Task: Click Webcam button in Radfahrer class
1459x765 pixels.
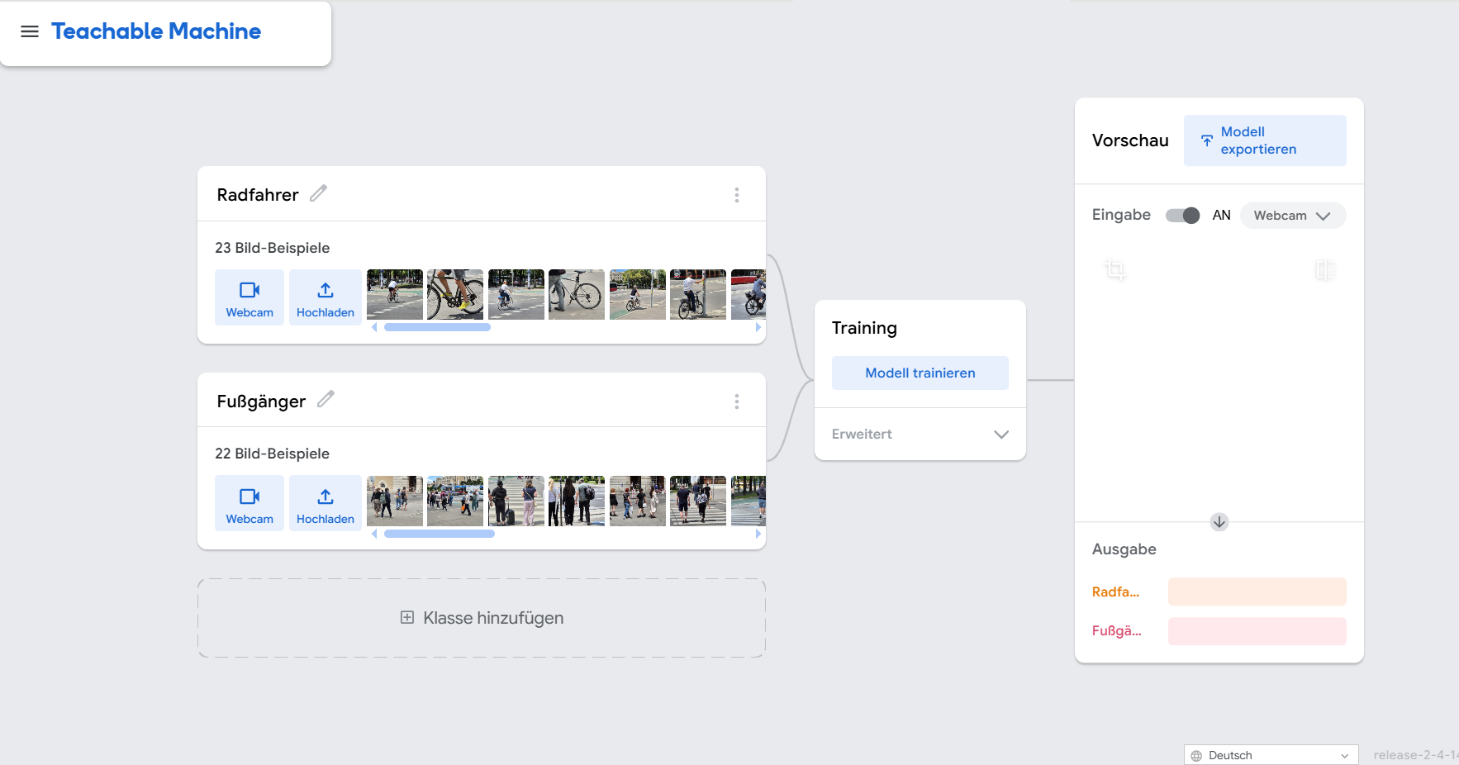Action: [x=250, y=297]
